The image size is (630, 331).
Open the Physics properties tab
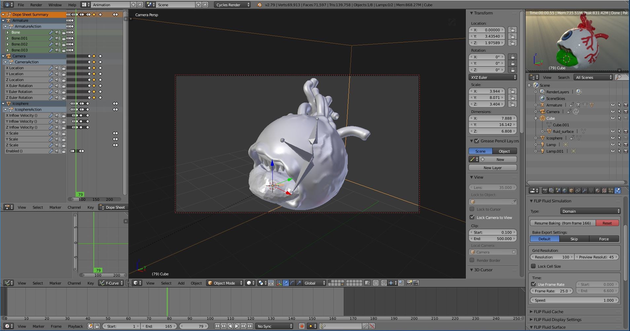617,191
